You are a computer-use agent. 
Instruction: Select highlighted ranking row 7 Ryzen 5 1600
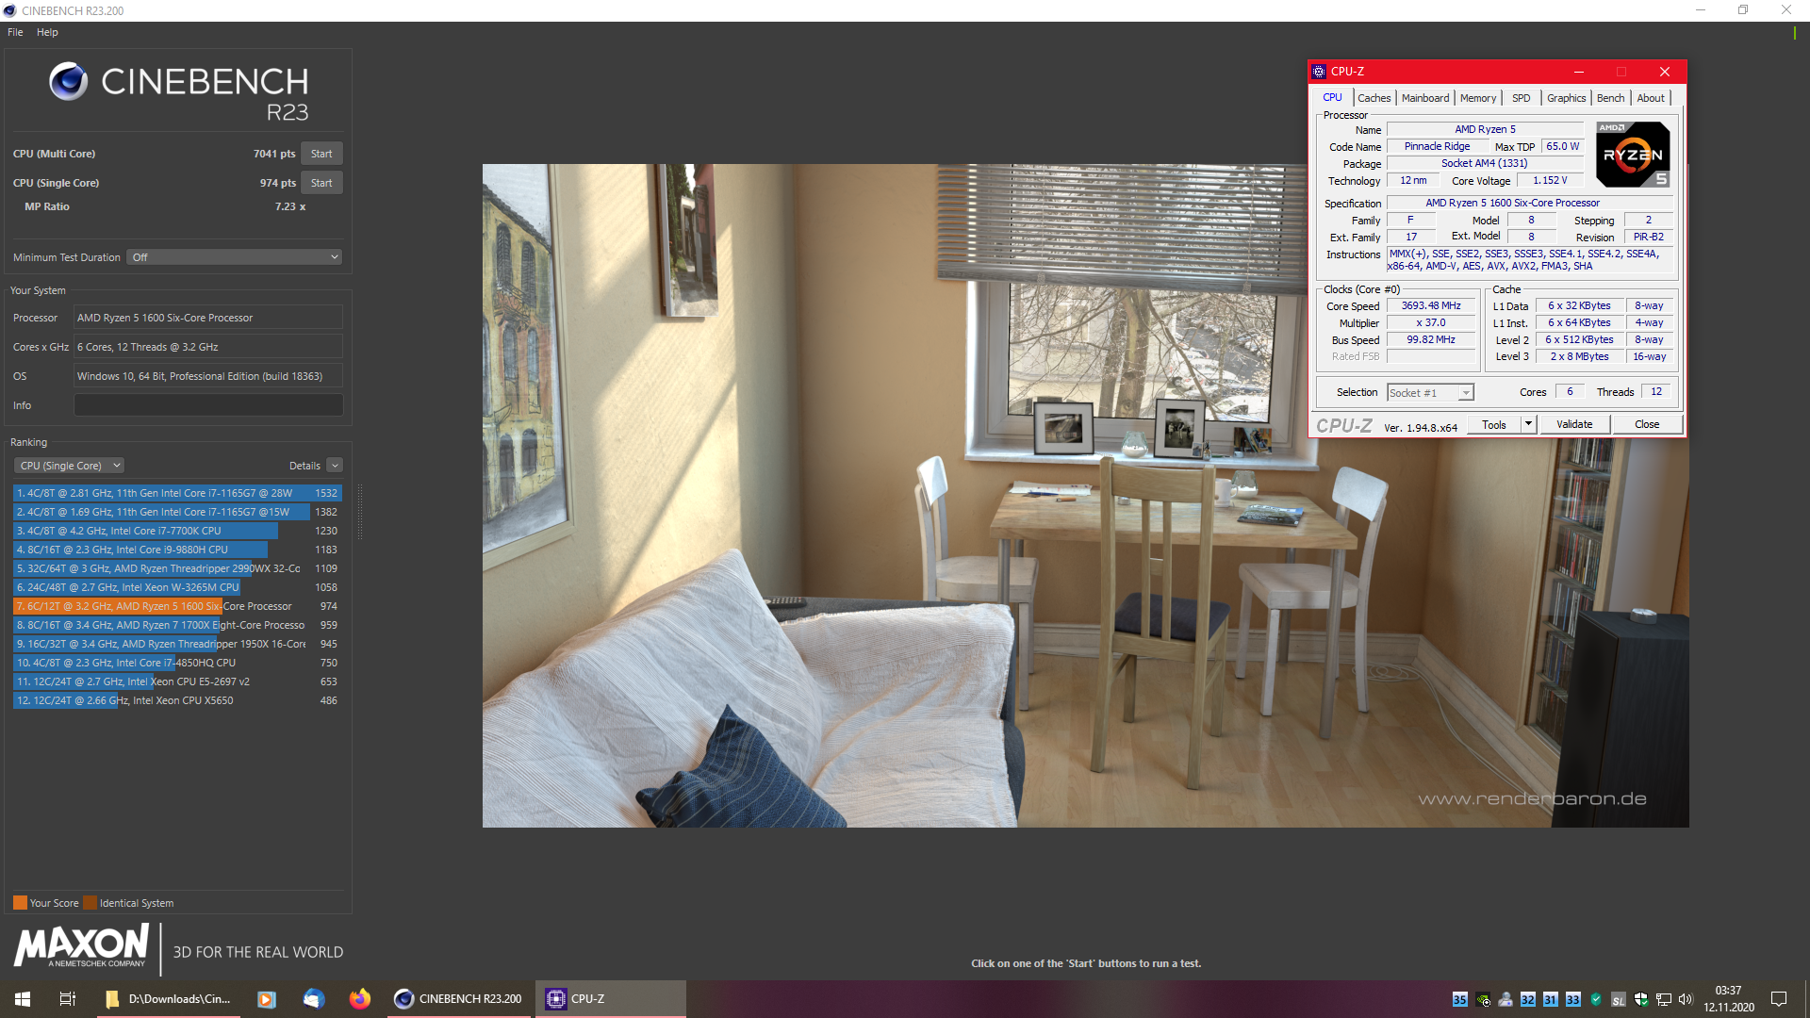pyautogui.click(x=177, y=606)
